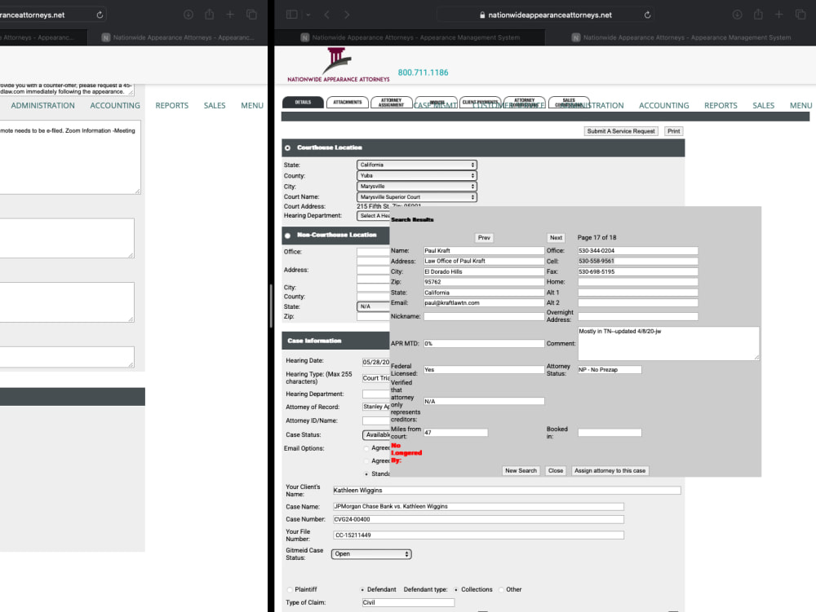Click Next in Search Results
This screenshot has height=612, width=816.
(556, 238)
